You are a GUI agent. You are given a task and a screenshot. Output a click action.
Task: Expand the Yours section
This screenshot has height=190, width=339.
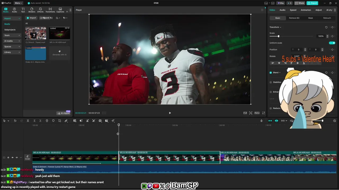point(12,35)
